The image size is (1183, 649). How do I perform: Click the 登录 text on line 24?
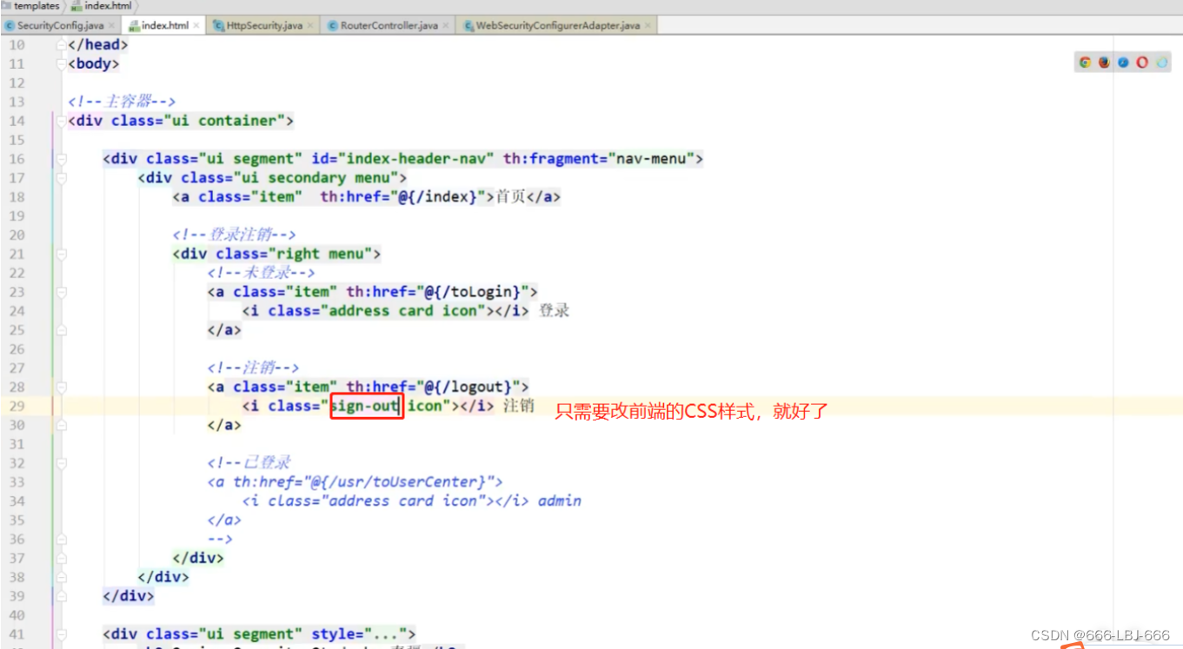point(554,311)
